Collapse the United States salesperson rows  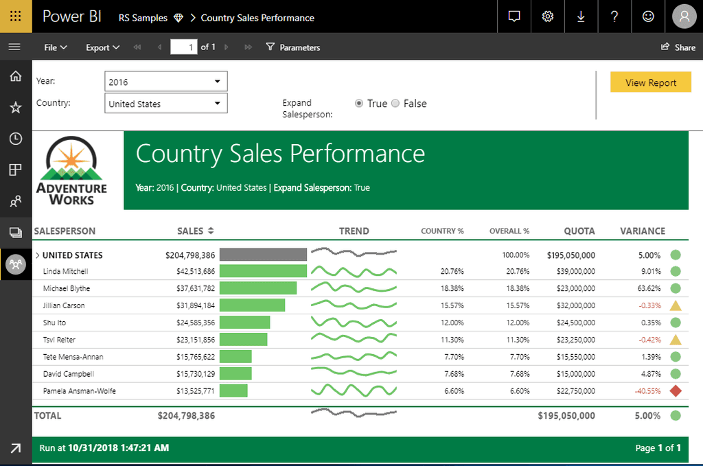point(36,255)
